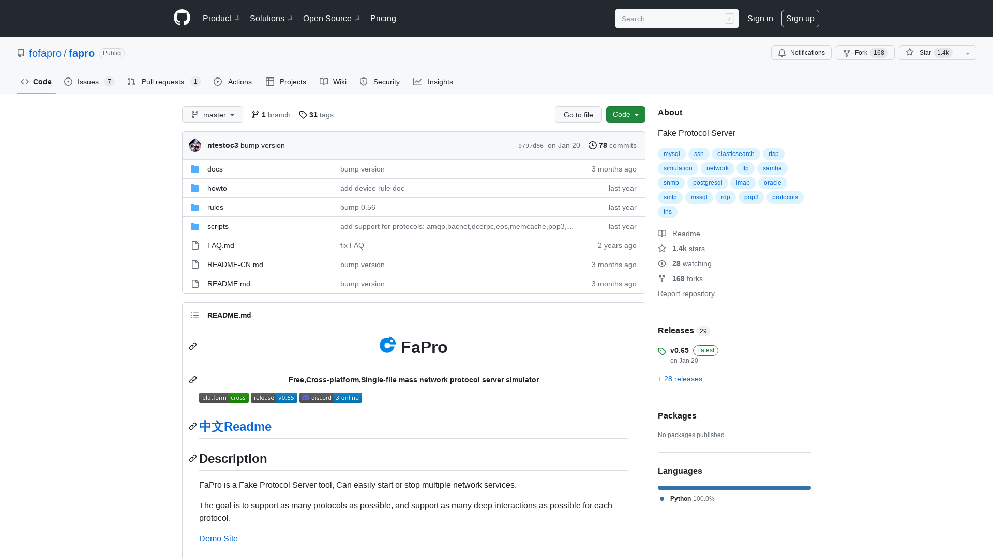Image resolution: width=993 pixels, height=558 pixels.
Task: Click the anchor link icon beside FaPro heading
Action: coord(193,346)
